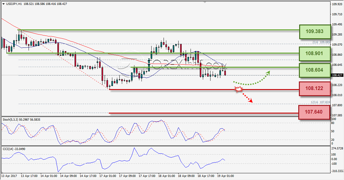Click the 108.122 support level label
The image size is (344, 180).
(314, 88)
